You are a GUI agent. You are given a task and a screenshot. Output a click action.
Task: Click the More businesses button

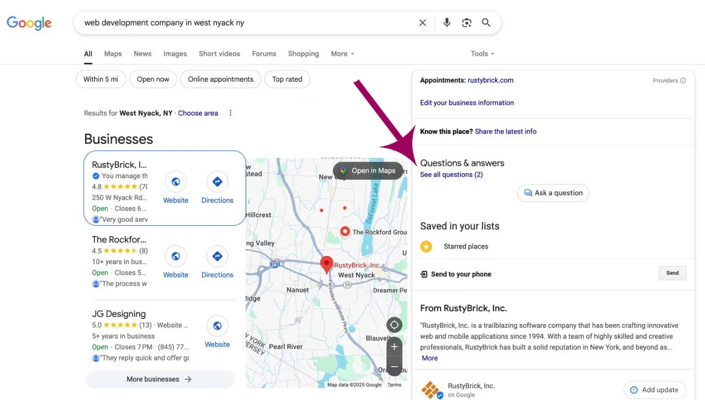(x=160, y=379)
